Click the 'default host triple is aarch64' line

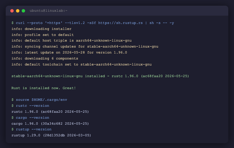(x=71, y=40)
